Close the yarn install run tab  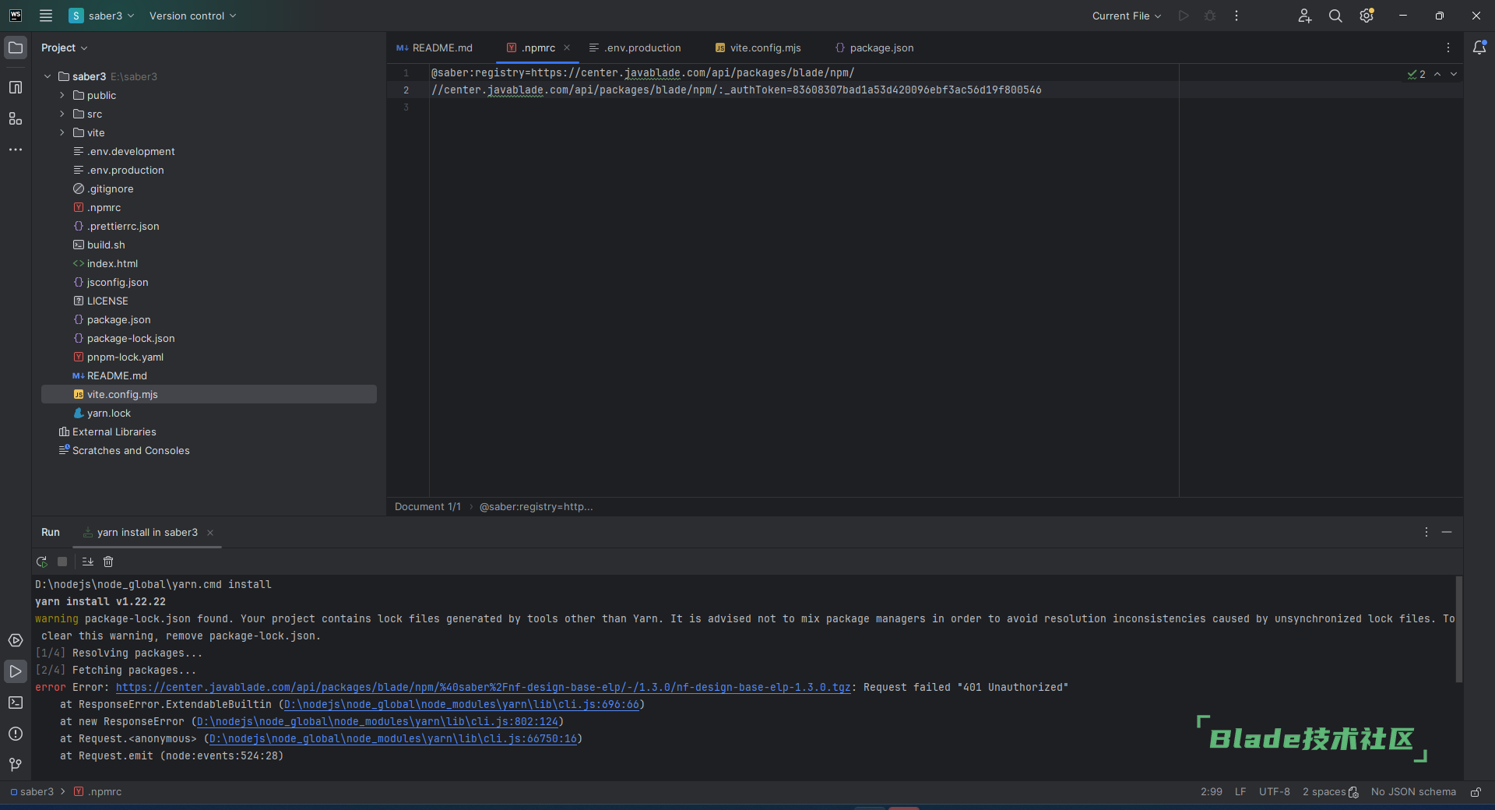pos(210,533)
